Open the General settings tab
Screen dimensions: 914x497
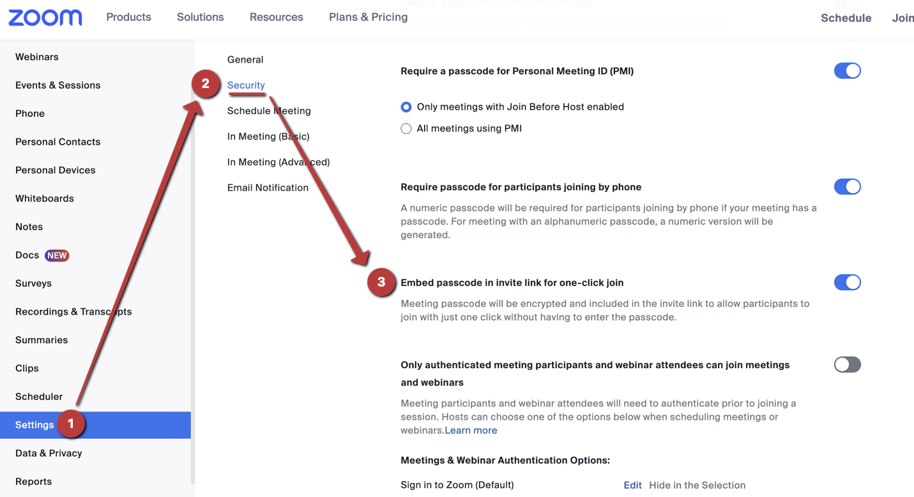coord(245,59)
